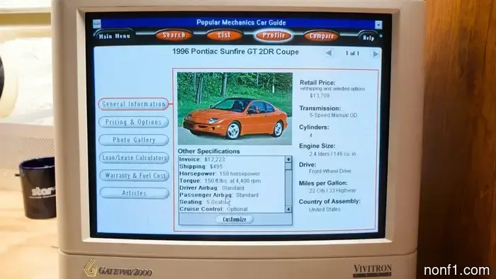This screenshot has height=279, width=496.
Task: Switch to the List view
Action: (x=224, y=35)
